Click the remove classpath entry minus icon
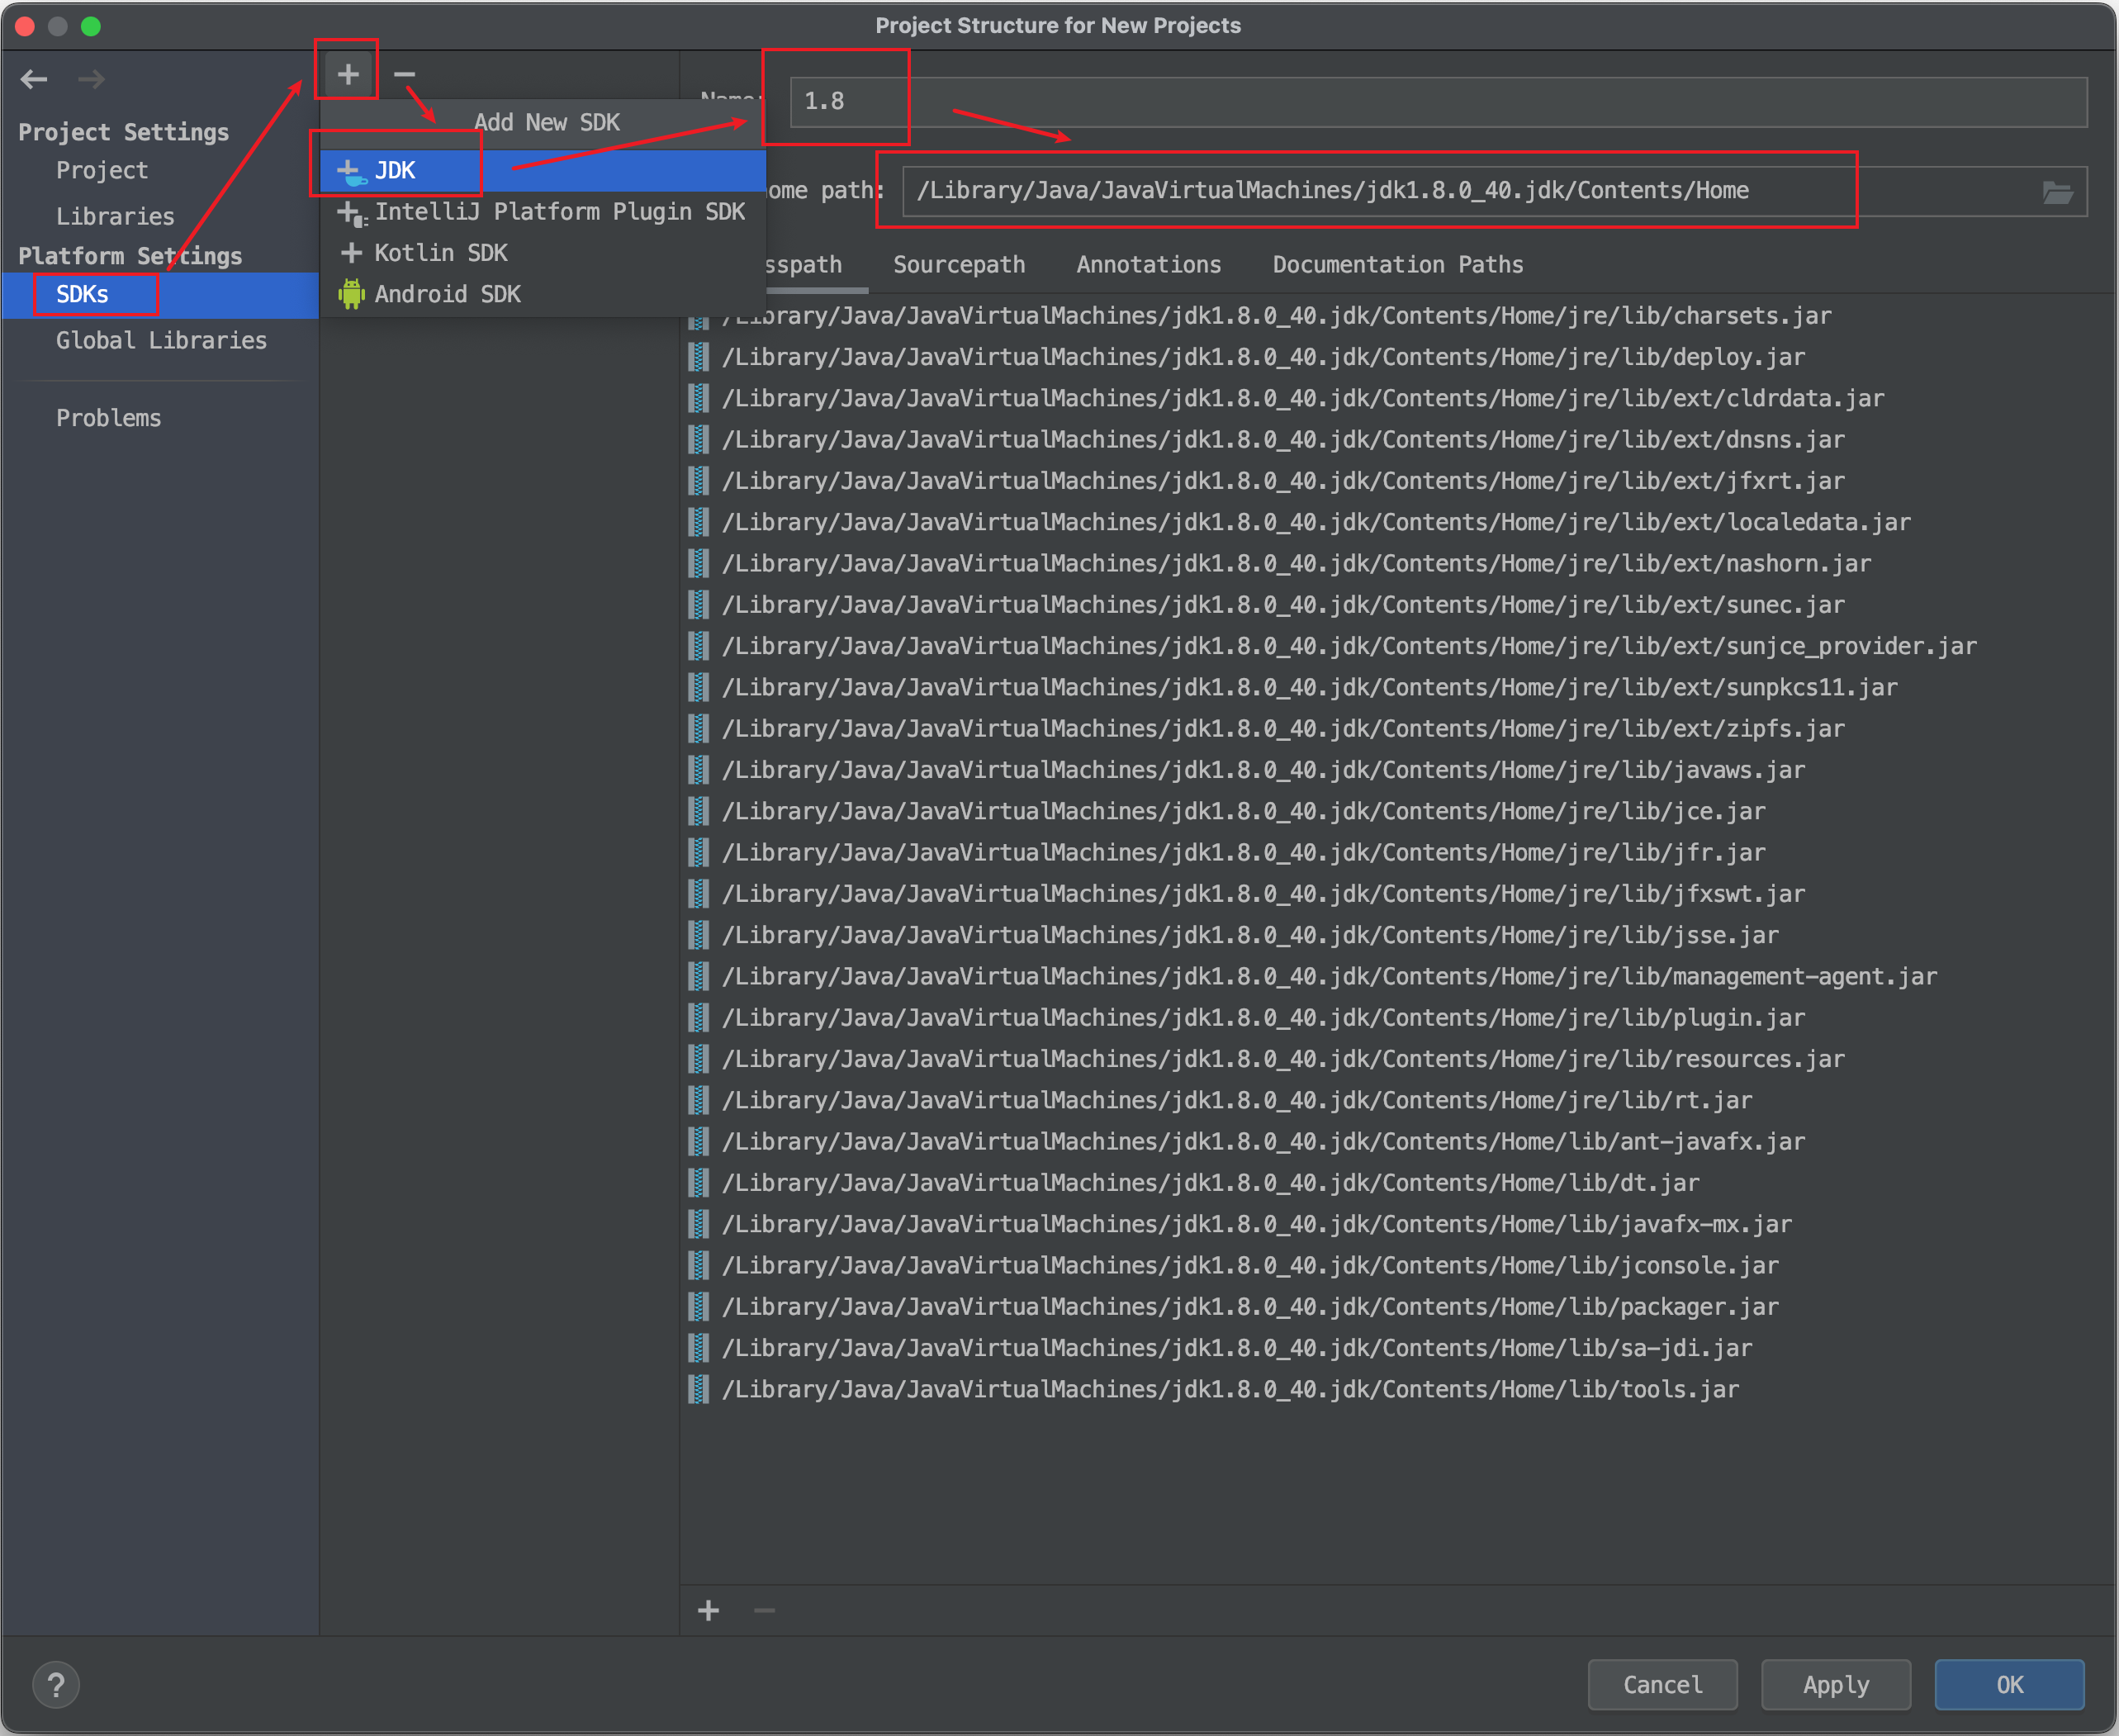This screenshot has height=1736, width=2119. point(765,1610)
